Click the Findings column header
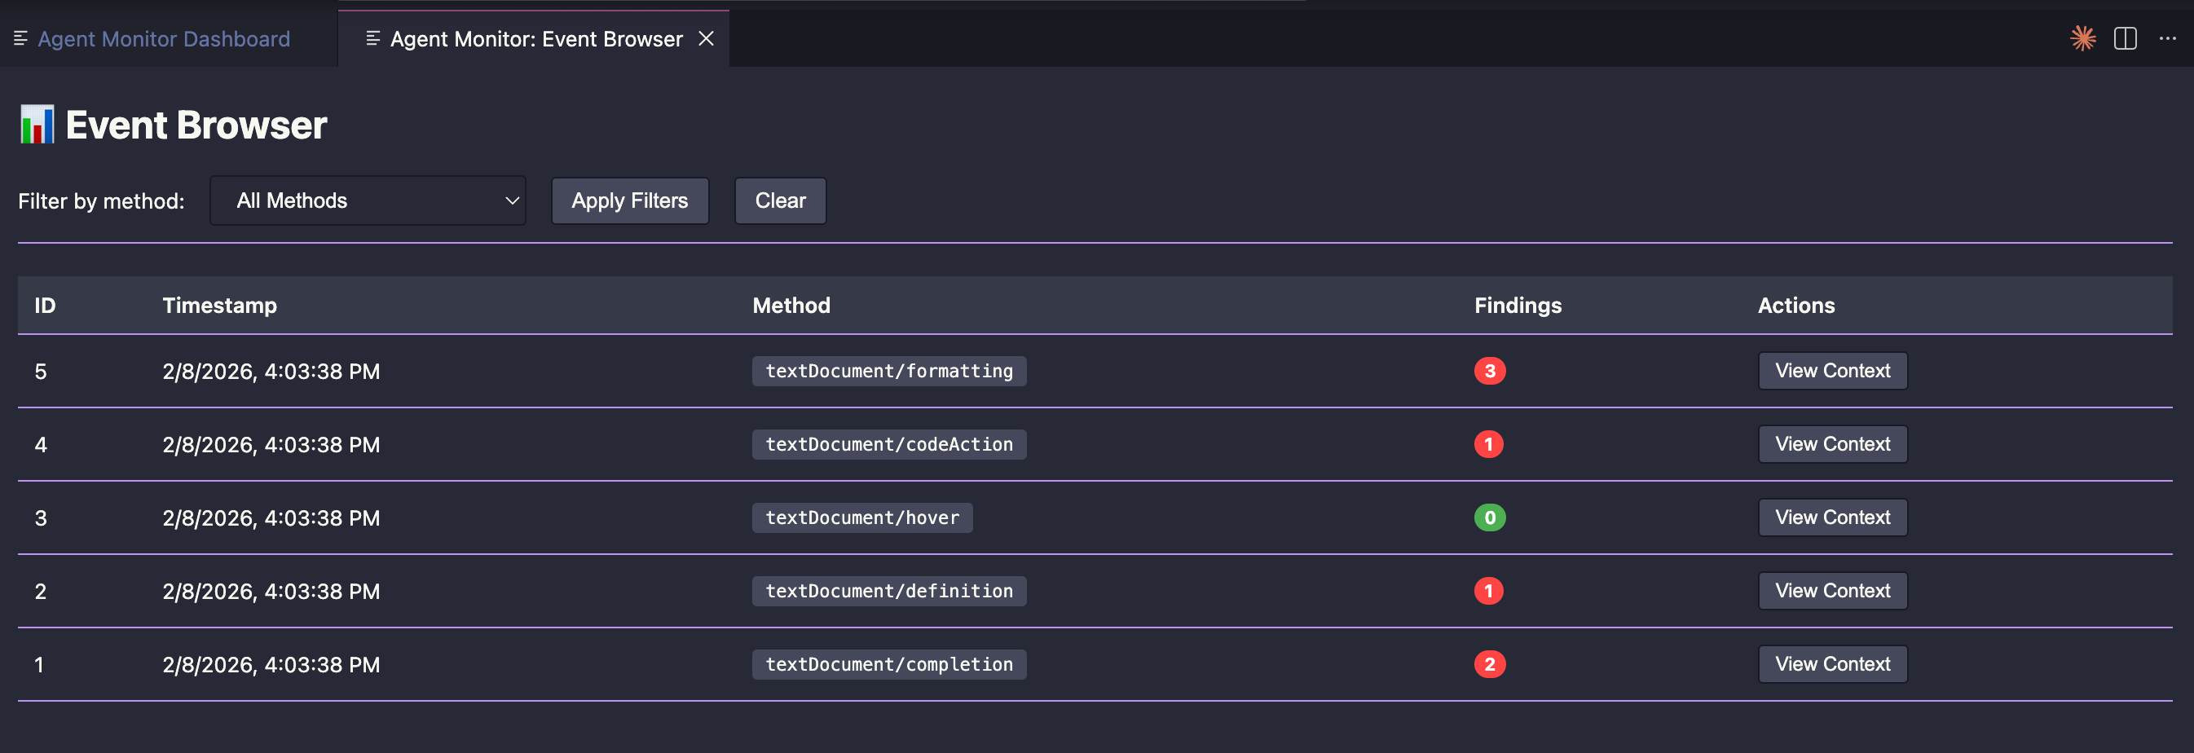 tap(1517, 305)
